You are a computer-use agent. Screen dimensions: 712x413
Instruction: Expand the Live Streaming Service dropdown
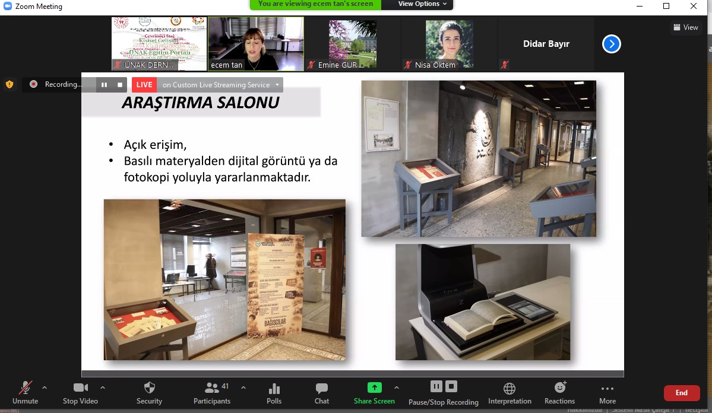tap(277, 85)
